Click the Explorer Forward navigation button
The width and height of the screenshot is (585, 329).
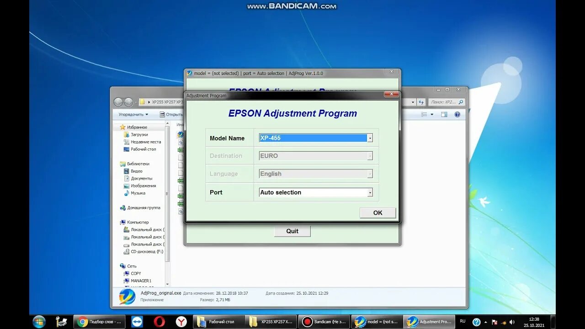click(x=128, y=102)
